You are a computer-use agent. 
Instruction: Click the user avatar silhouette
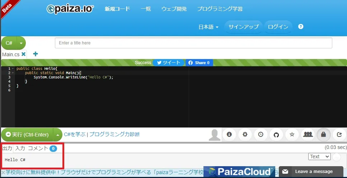click(215, 135)
